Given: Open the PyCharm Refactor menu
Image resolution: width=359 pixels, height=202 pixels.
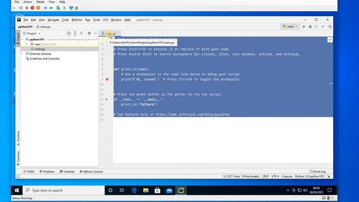Looking at the screenshot, I should coord(77,20).
